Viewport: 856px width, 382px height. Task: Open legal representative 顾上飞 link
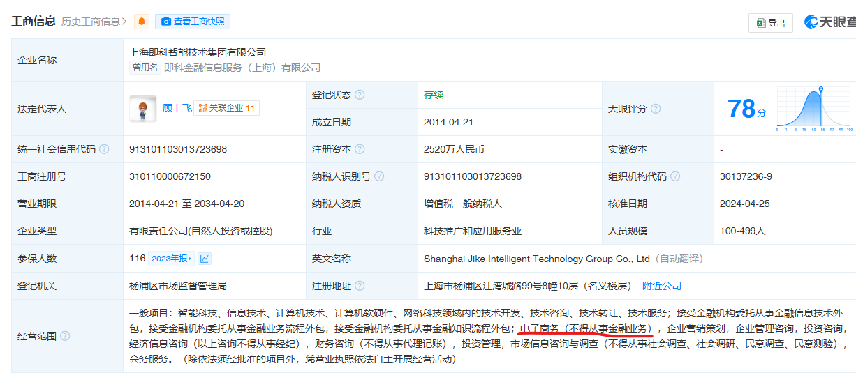pyautogui.click(x=177, y=108)
